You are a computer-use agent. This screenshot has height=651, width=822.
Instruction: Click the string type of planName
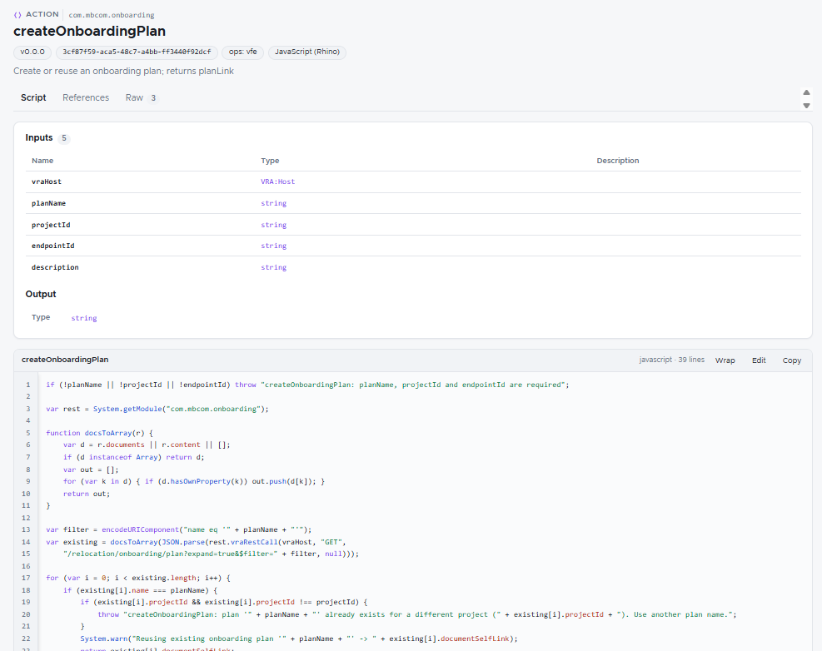coord(274,203)
